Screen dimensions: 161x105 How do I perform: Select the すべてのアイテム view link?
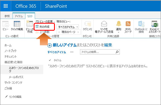click(57, 52)
